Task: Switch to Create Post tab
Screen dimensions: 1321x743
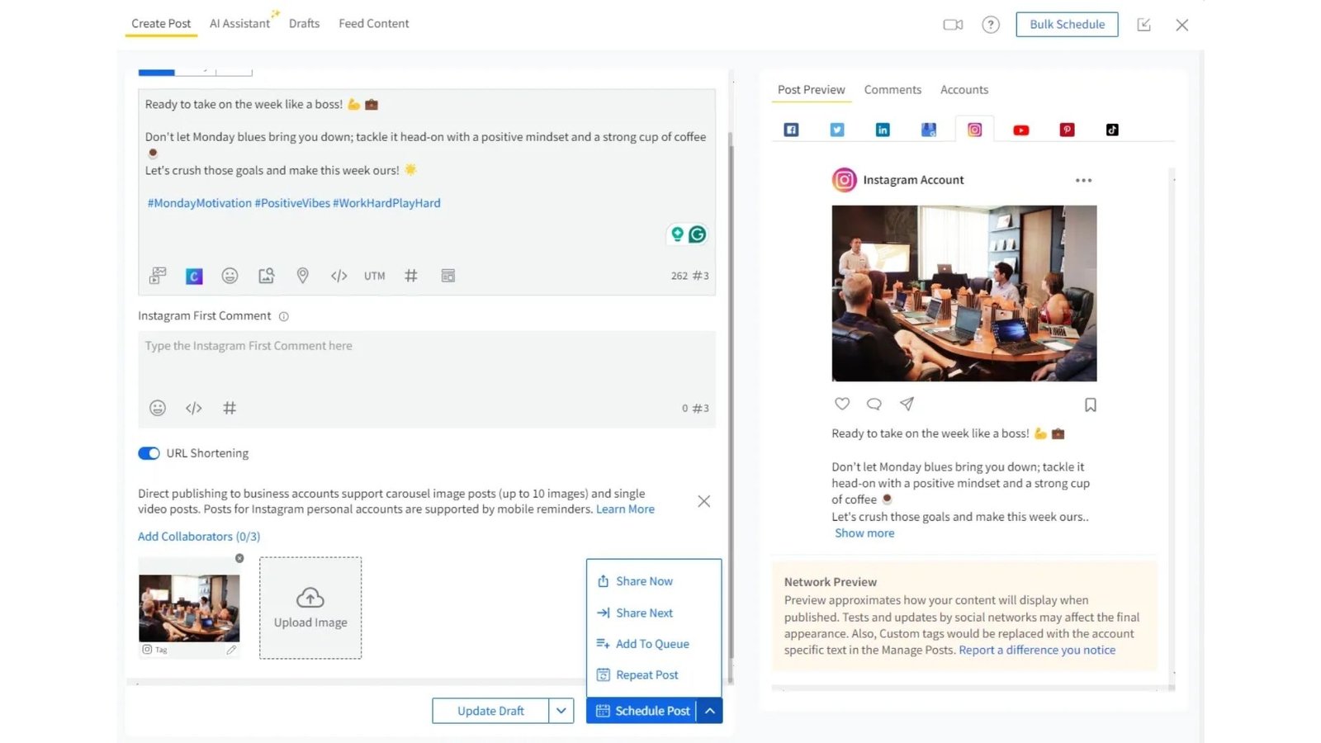Action: pyautogui.click(x=161, y=24)
